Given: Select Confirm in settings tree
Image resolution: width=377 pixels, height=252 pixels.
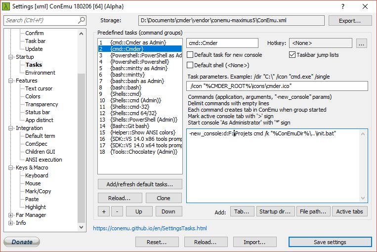Looking at the screenshot, I should click(x=35, y=33).
